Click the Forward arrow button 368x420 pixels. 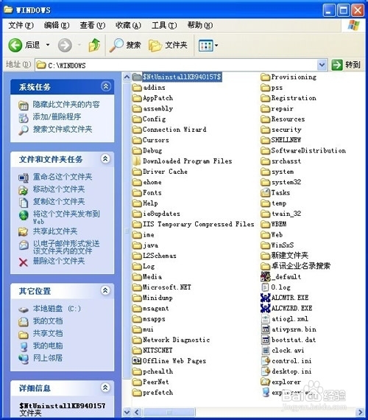click(65, 45)
